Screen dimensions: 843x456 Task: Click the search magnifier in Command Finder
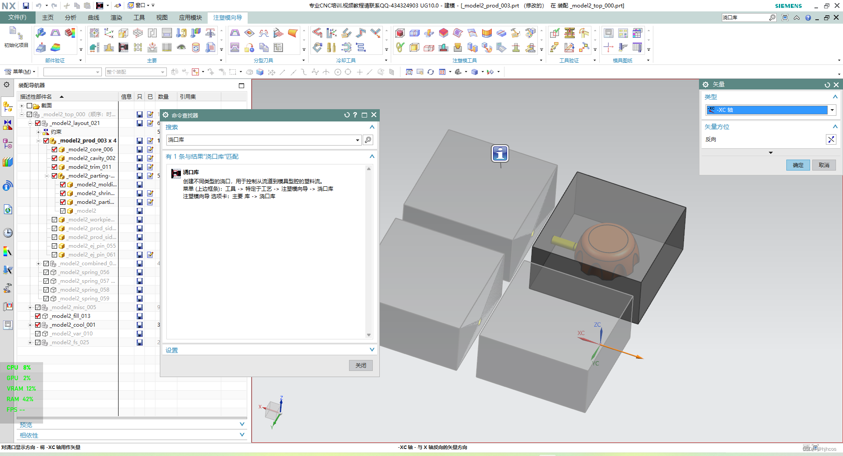pos(368,140)
